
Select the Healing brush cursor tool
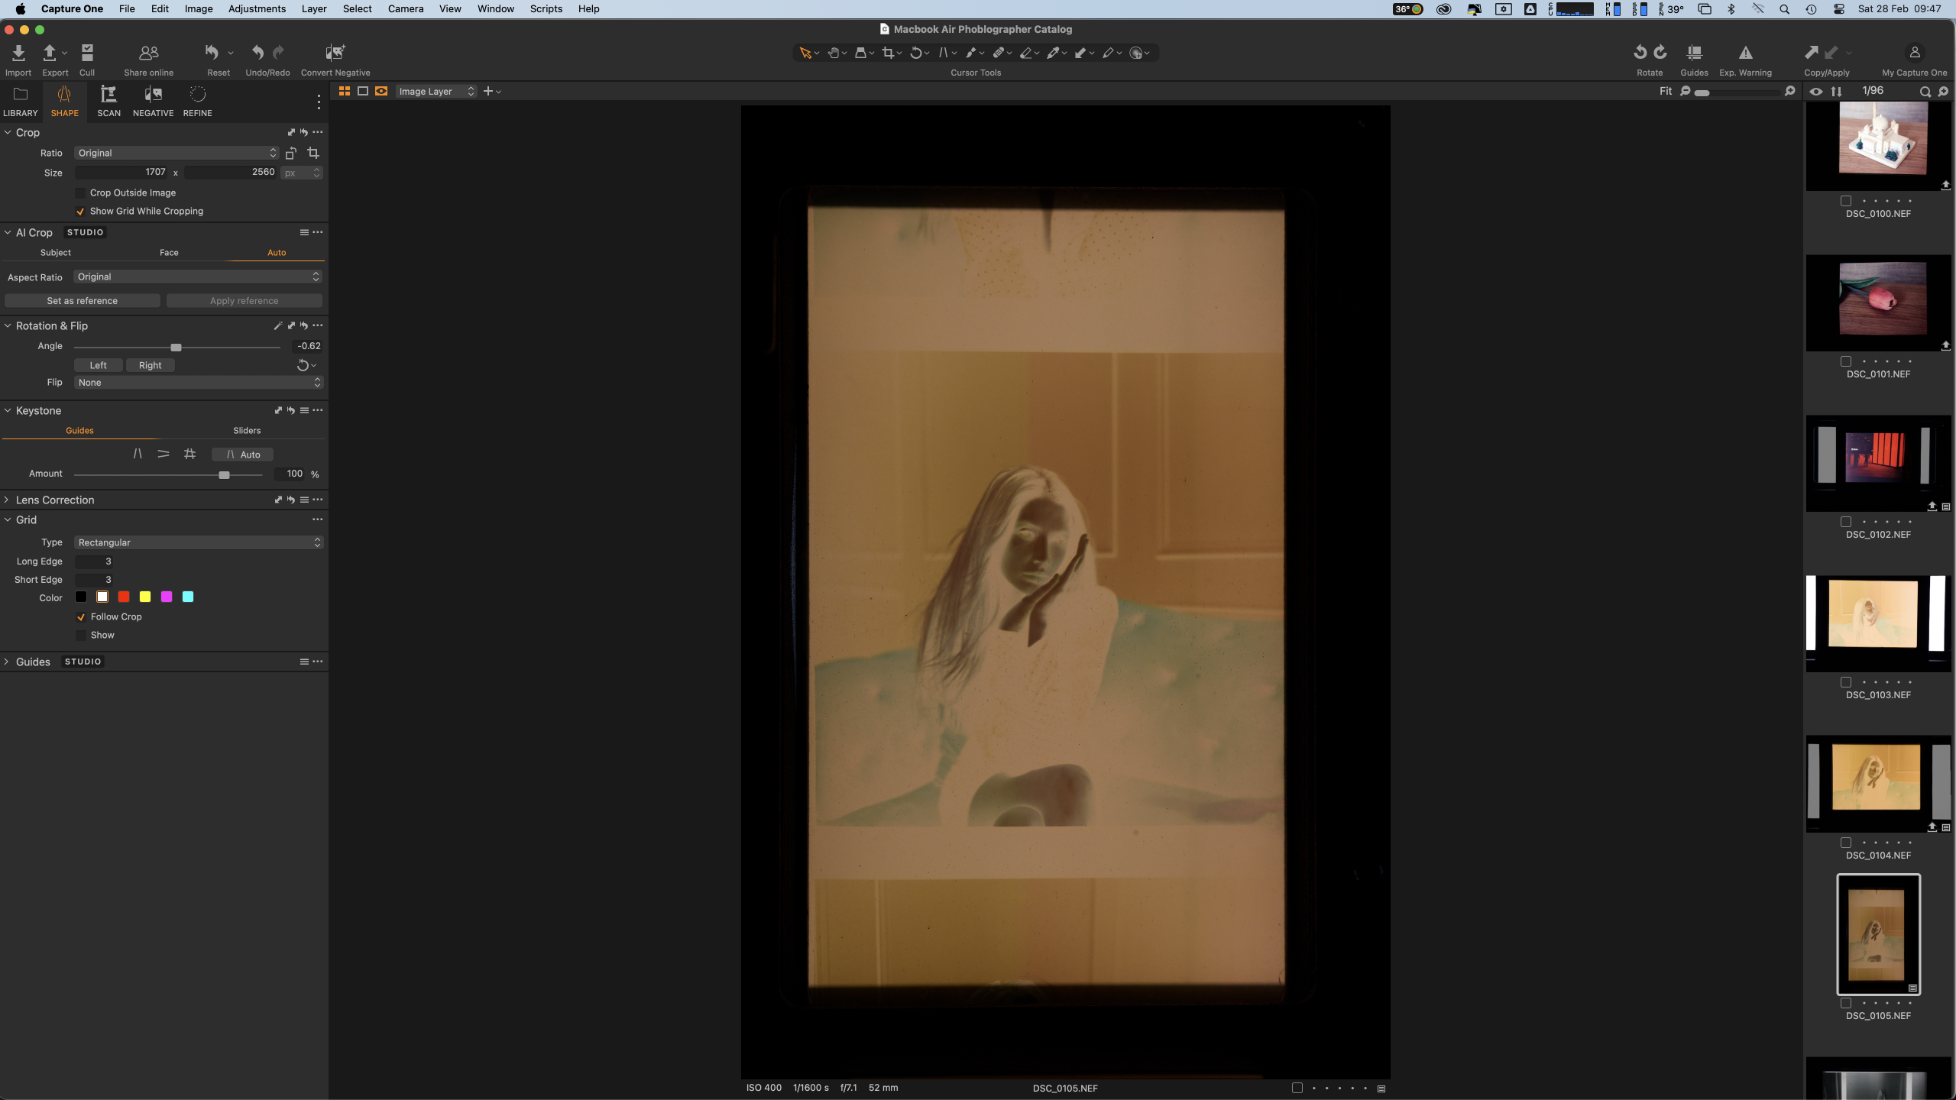pyautogui.click(x=999, y=53)
